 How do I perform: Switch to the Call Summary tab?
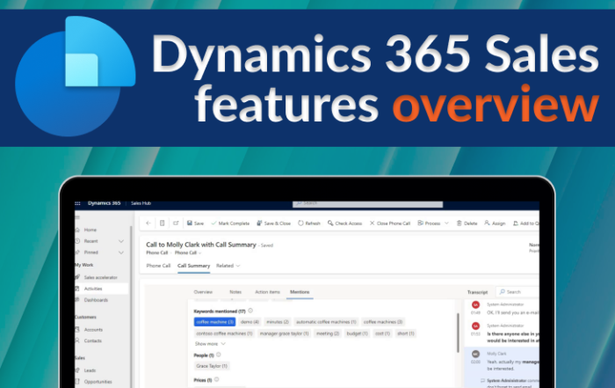(x=194, y=266)
